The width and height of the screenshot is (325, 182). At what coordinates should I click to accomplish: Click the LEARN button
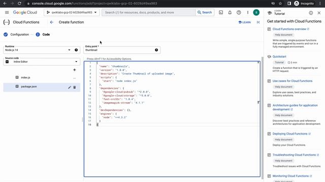click(245, 22)
